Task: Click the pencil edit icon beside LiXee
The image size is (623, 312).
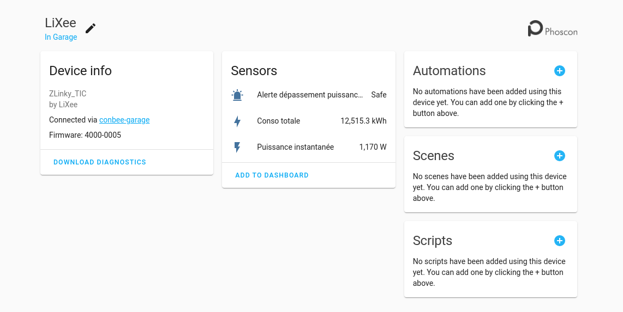Action: click(91, 28)
